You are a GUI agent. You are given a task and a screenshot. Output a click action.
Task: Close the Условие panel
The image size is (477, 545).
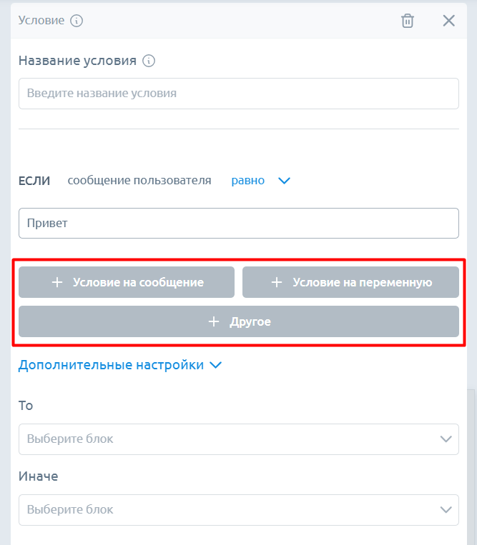(449, 21)
